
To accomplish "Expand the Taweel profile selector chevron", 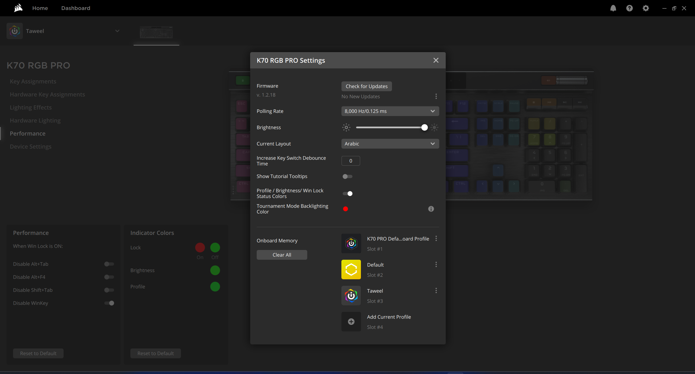I will click(117, 31).
